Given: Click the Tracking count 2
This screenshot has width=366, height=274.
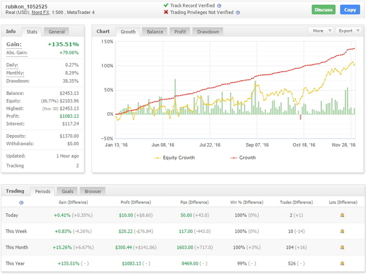Looking at the screenshot, I should (x=78, y=166).
